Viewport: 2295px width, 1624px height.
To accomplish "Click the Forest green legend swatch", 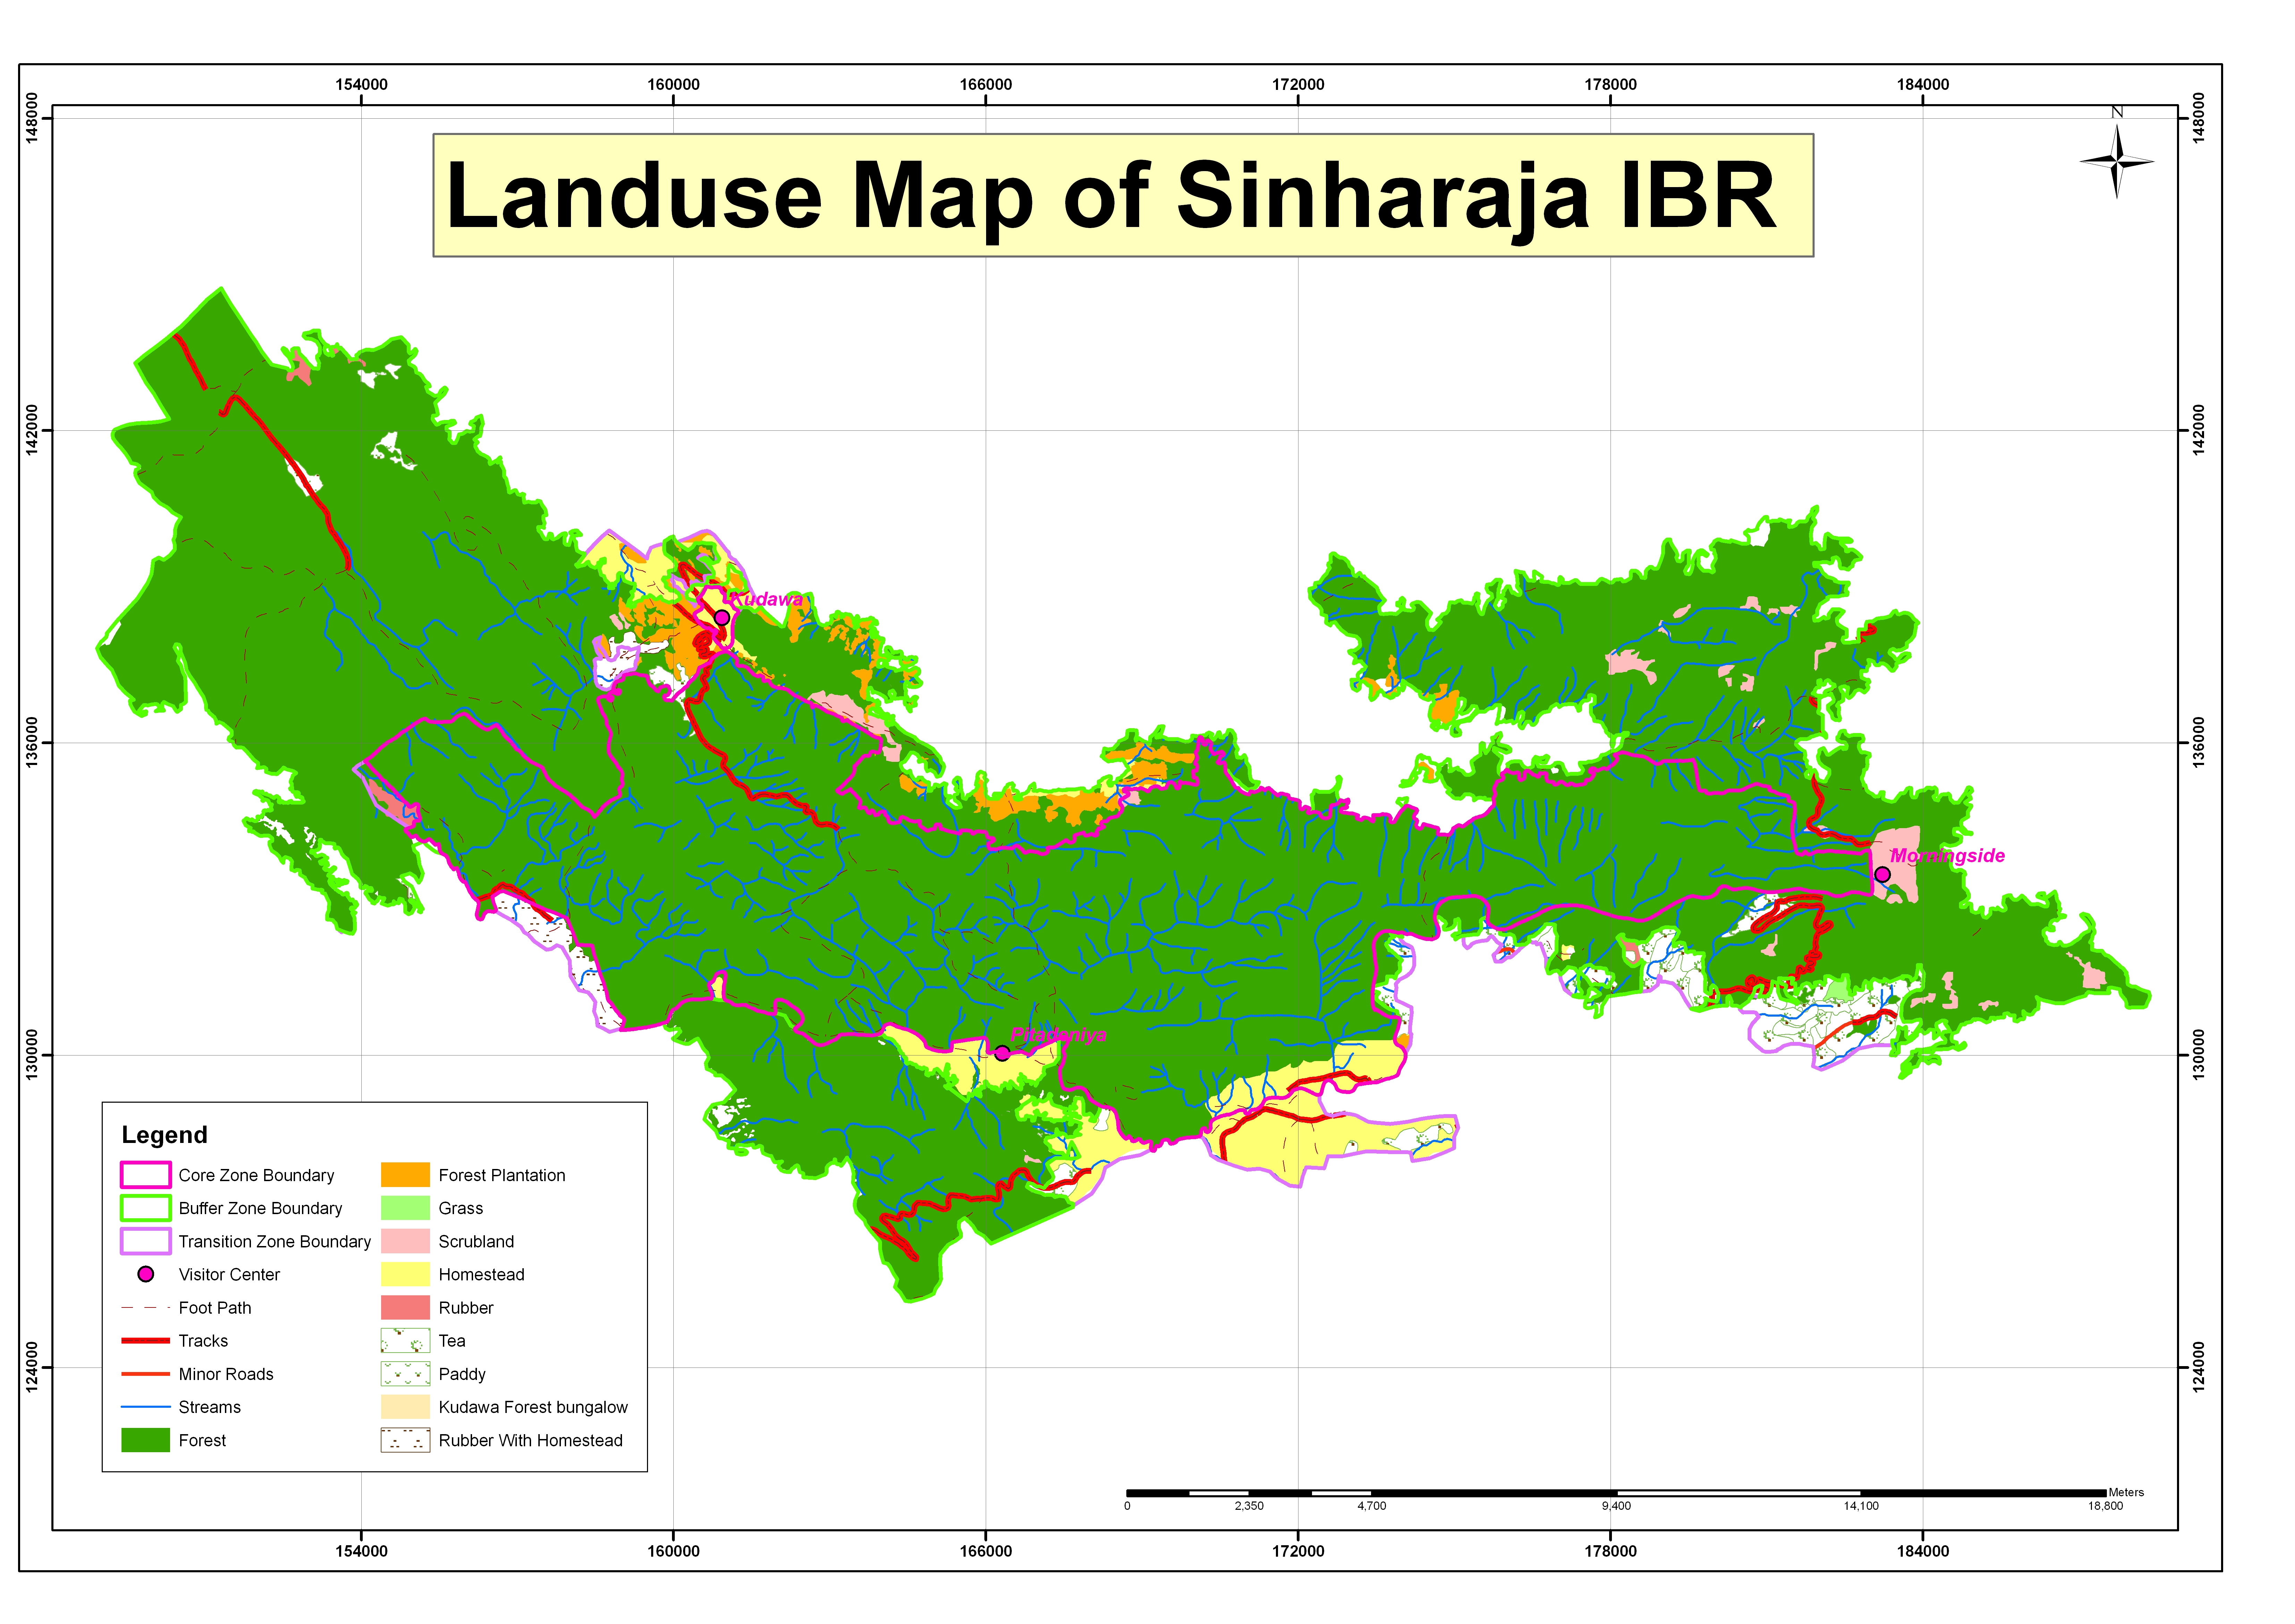I will pos(146,1440).
